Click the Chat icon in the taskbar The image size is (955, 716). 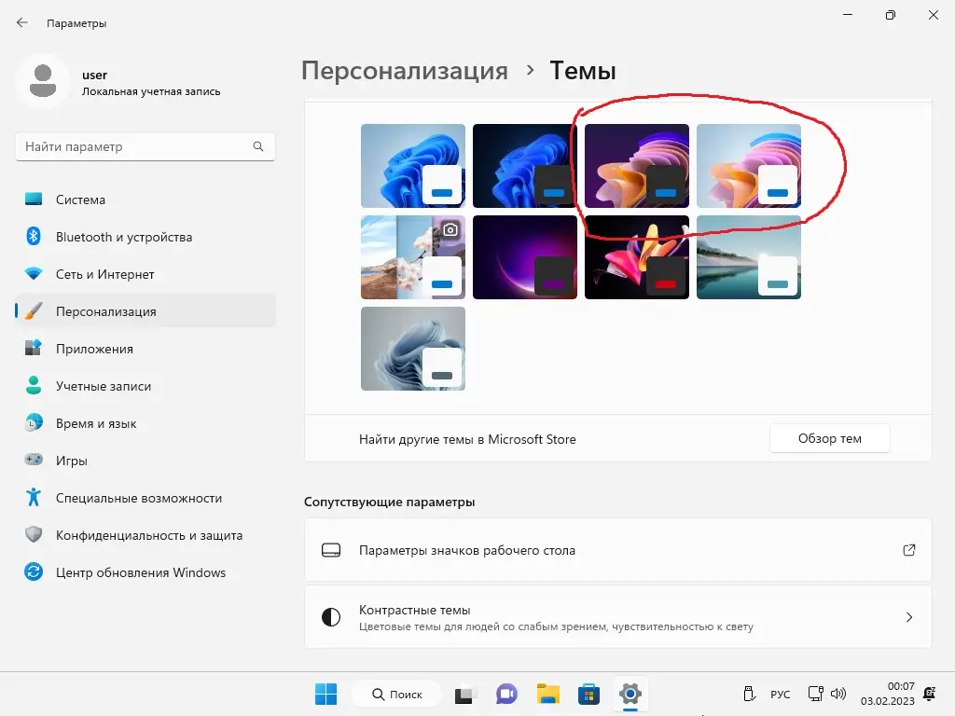tap(505, 694)
